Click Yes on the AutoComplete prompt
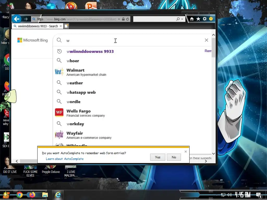Screen dimensions: 267x200 click(x=158, y=157)
